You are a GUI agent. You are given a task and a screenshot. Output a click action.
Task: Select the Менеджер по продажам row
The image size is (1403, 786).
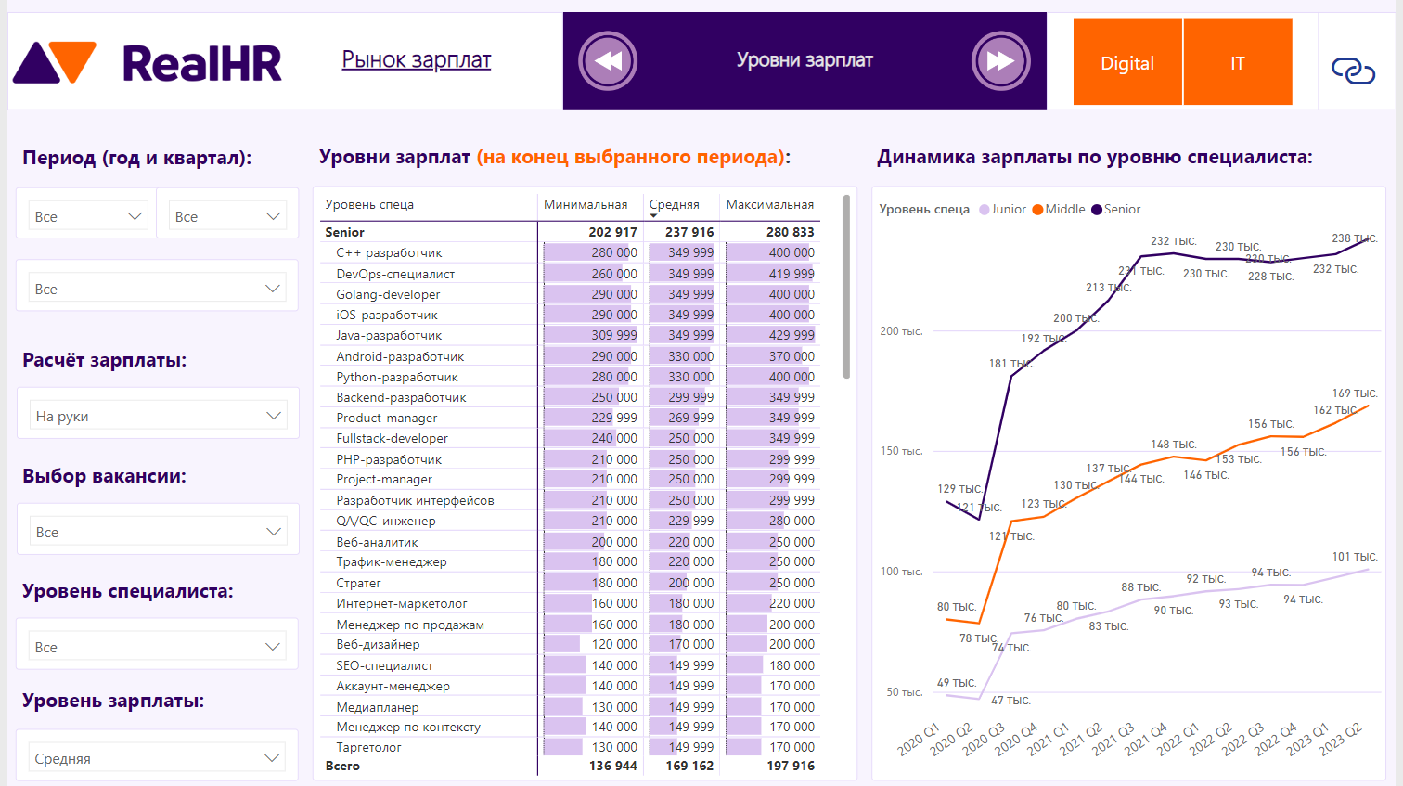click(570, 625)
